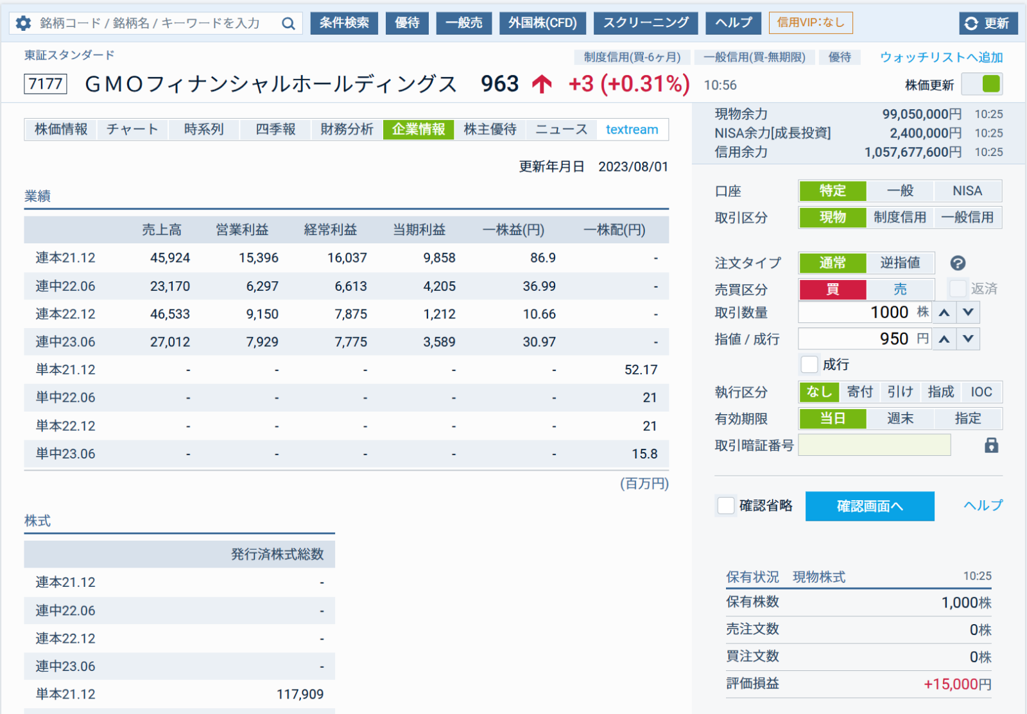Set 有効期限 to 週末
Image resolution: width=1027 pixels, height=714 pixels.
[901, 418]
